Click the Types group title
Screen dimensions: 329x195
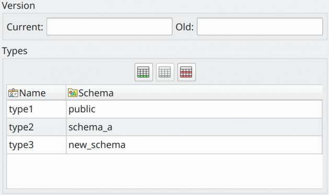click(15, 51)
